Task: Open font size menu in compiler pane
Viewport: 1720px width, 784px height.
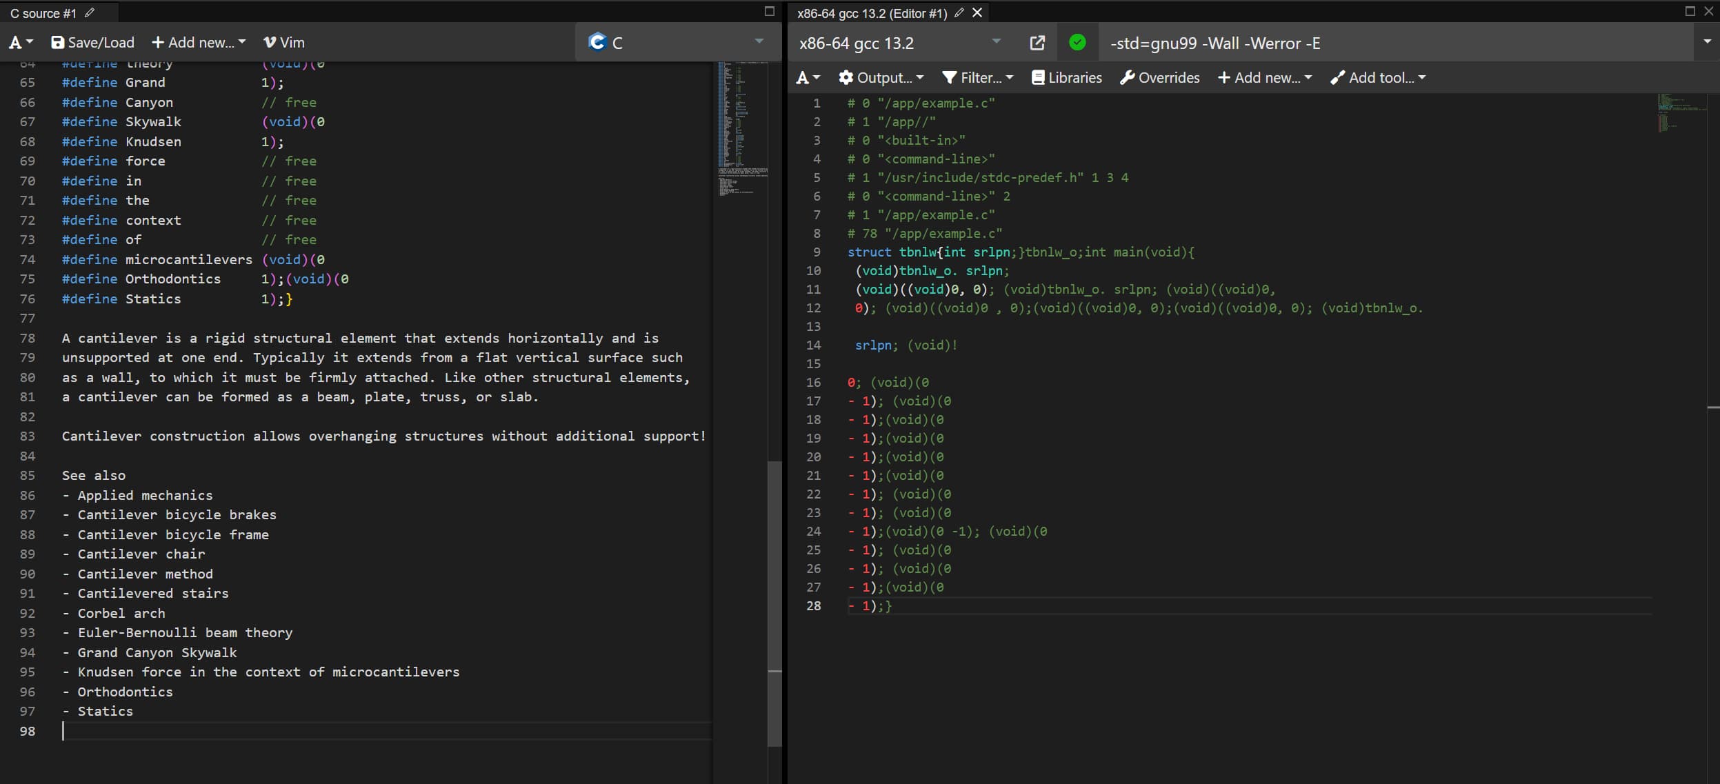Action: point(808,78)
